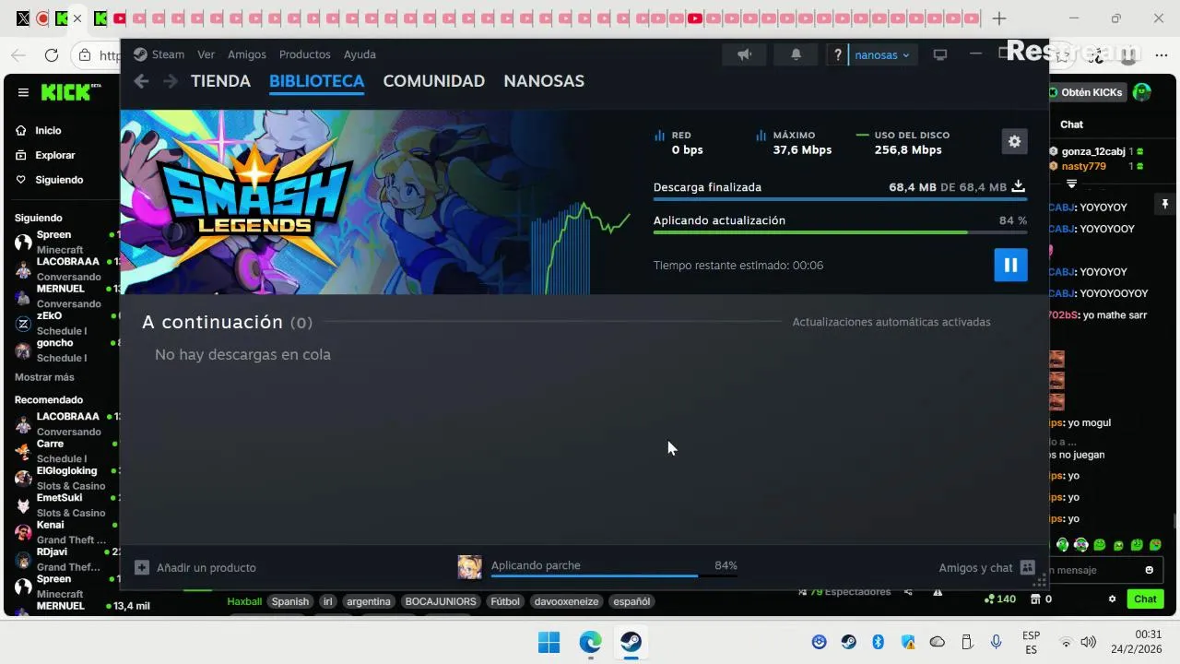Switch to the TIENDA tab
The width and height of the screenshot is (1180, 664).
click(x=220, y=81)
